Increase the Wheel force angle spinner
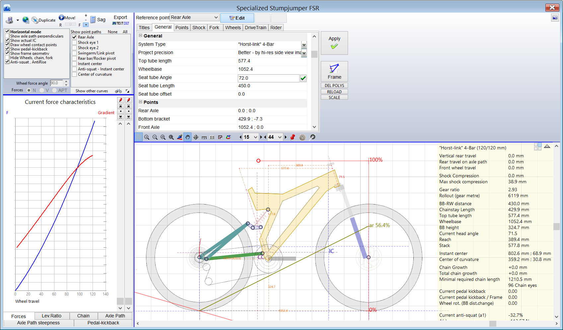563x330 pixels. tap(66, 81)
